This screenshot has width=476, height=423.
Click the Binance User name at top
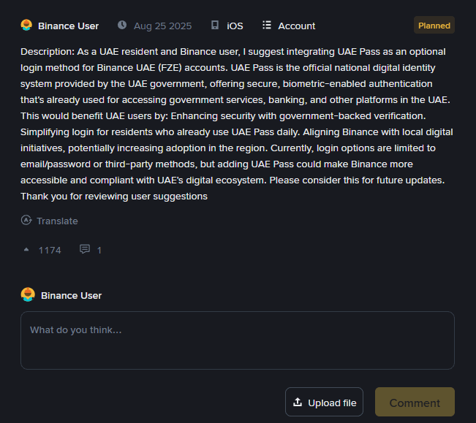pos(68,26)
